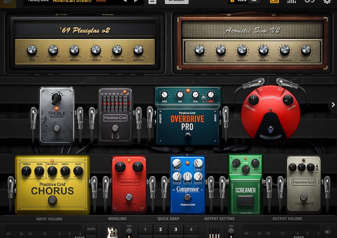Click the Chorus Width knob
Viewport: 337px width, 238px height.
[x=65, y=171]
